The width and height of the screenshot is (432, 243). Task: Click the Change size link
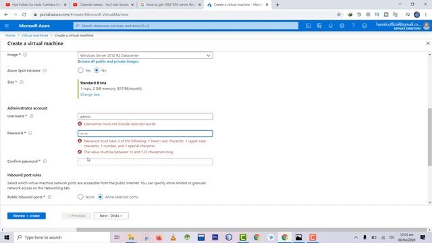pos(90,94)
